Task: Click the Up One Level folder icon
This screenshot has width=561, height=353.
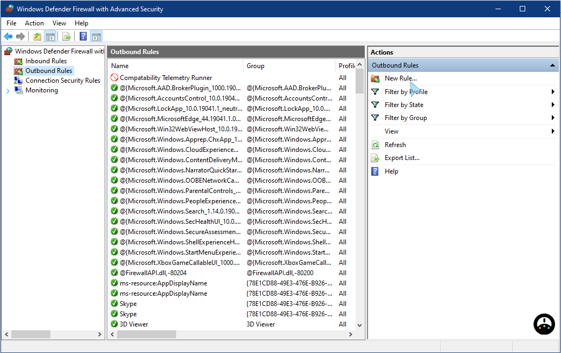Action: tap(37, 36)
